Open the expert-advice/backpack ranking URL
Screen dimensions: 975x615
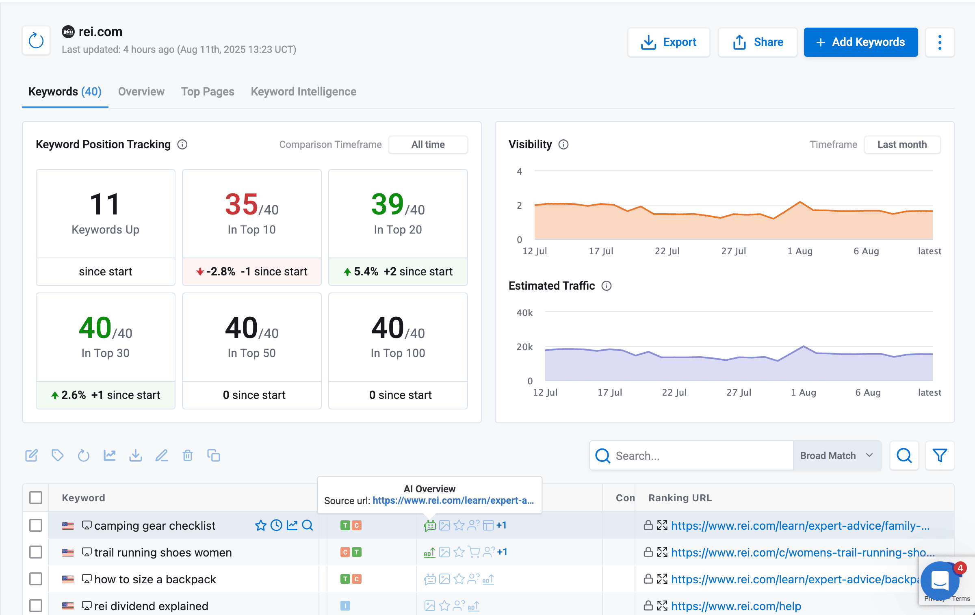point(795,579)
